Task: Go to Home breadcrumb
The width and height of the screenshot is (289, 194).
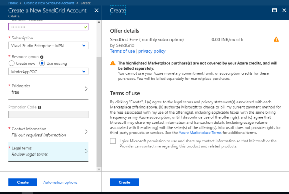Action: (x=13, y=3)
